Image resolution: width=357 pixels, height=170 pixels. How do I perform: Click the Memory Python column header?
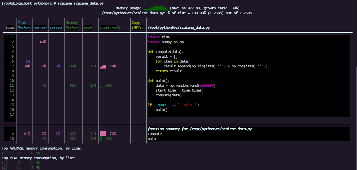click(71, 25)
